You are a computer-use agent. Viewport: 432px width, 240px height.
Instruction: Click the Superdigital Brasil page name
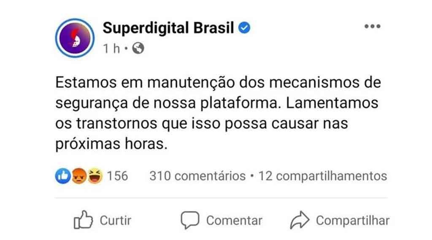168,28
